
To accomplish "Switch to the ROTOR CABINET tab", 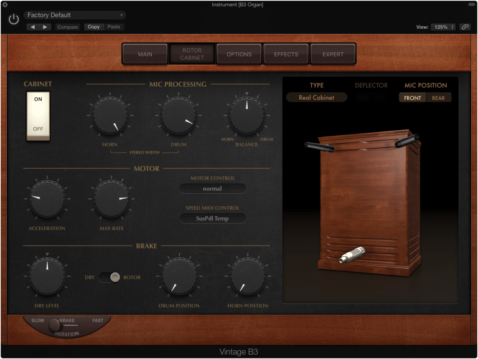I will 192,54.
